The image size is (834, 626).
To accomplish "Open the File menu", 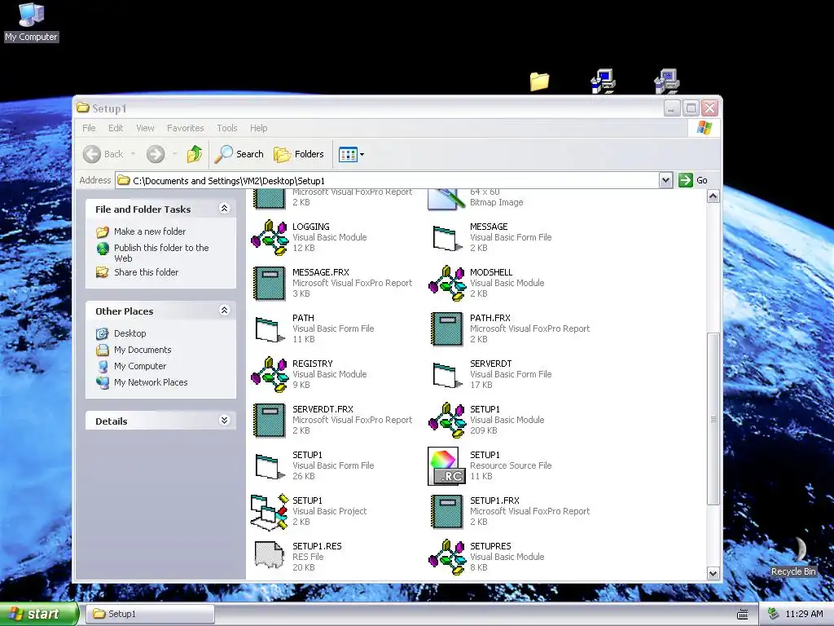I will click(x=89, y=128).
